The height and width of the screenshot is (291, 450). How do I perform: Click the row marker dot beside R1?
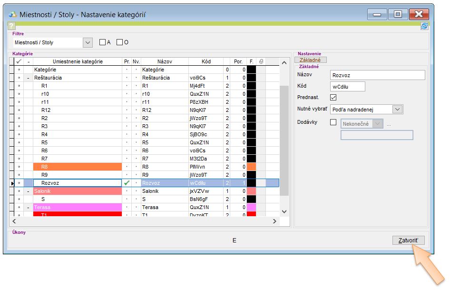[x=19, y=86]
